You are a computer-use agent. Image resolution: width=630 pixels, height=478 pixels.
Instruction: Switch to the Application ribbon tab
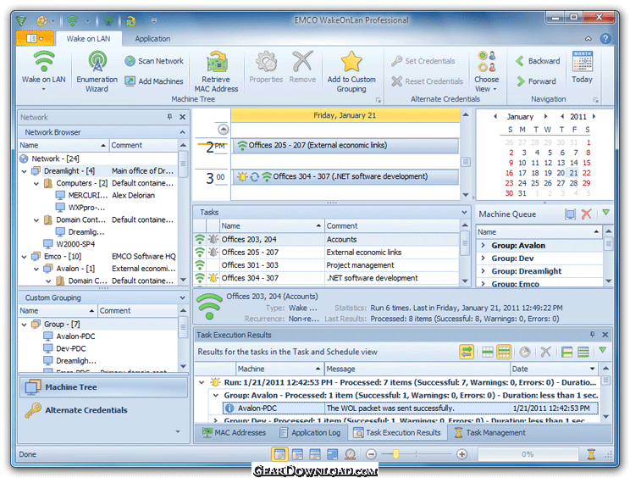point(152,39)
